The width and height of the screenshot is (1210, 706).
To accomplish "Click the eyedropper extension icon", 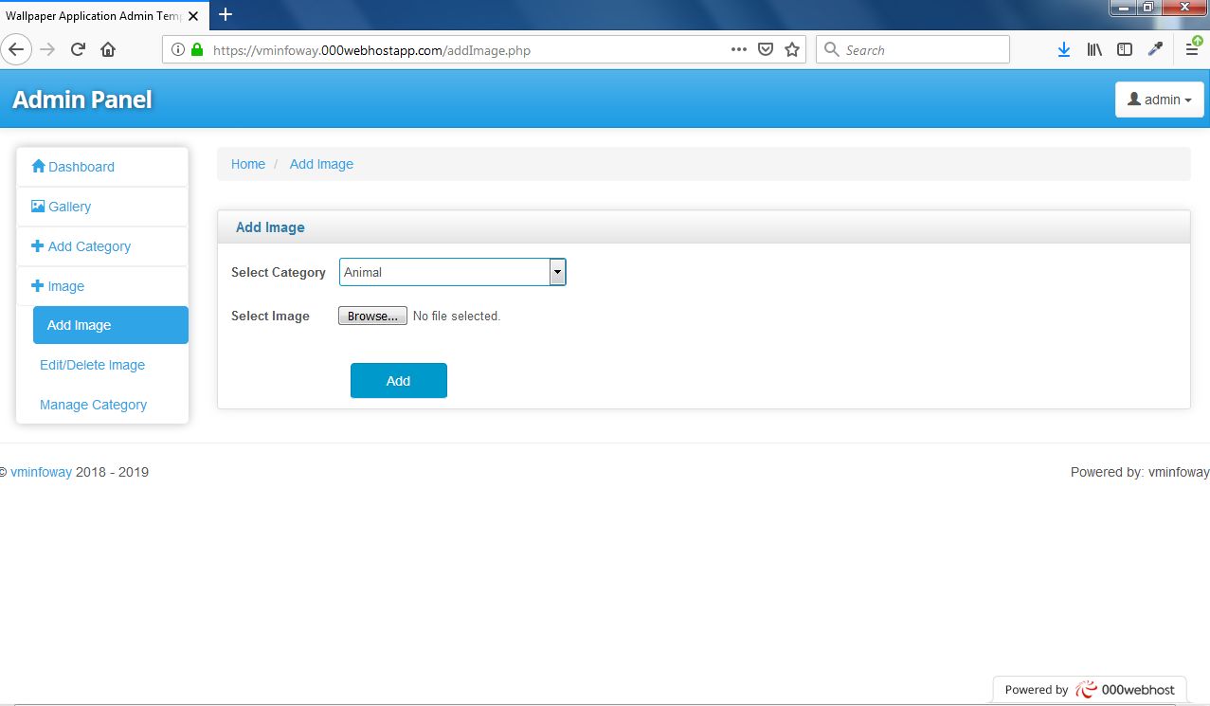I will [x=1155, y=50].
